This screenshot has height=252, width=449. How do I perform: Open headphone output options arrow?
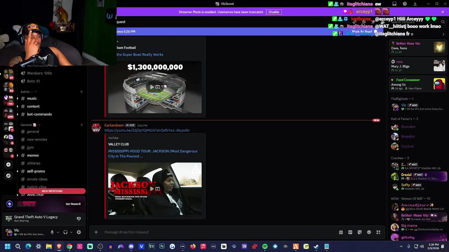click(71, 232)
